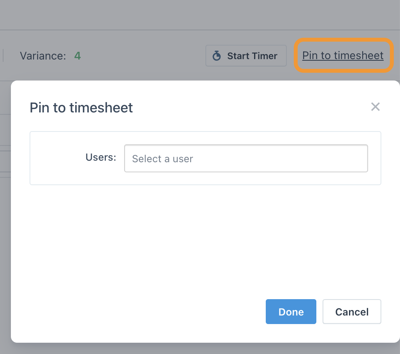Viewport: 400px width, 354px height.
Task: Click the Users: label
Action: [x=101, y=158]
